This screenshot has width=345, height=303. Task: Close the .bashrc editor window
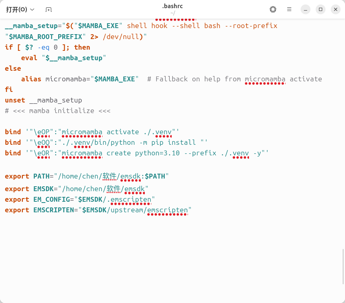335,9
